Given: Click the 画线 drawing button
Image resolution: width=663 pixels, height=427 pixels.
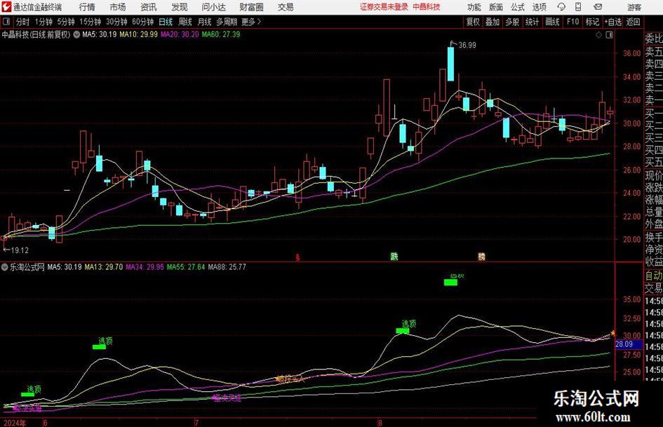Looking at the screenshot, I should [x=552, y=22].
